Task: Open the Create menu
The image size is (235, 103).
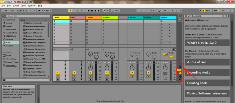Action: [16, 6]
